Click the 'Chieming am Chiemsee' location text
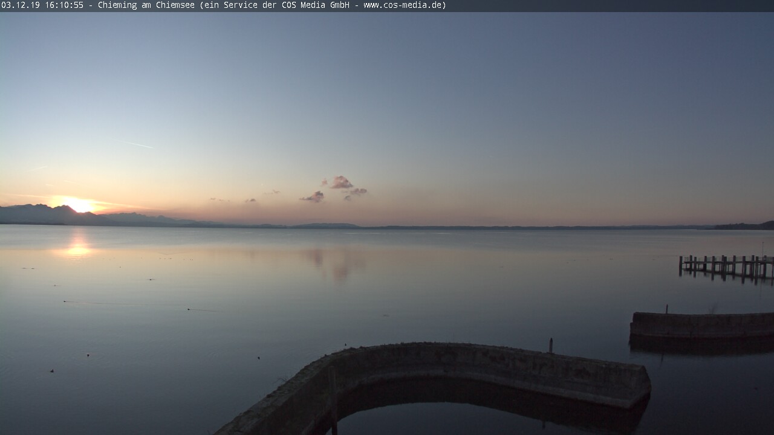The width and height of the screenshot is (774, 435). tap(146, 5)
